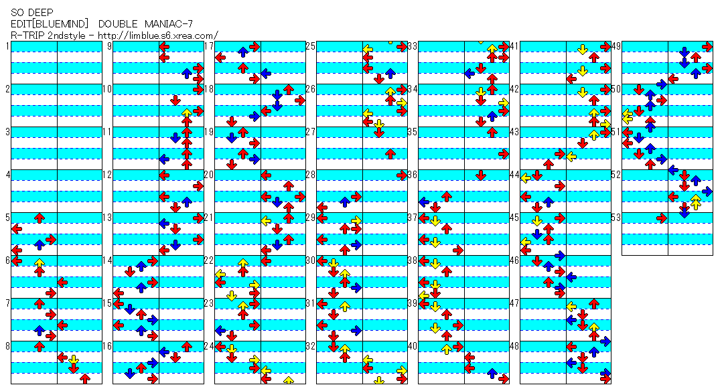Click the yellow up arrow in measure 40
This screenshot has width=724, height=391.
[447, 349]
